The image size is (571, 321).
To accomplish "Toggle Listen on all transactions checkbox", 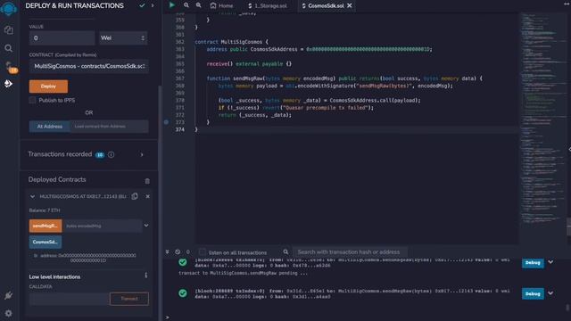I will tap(203, 251).
